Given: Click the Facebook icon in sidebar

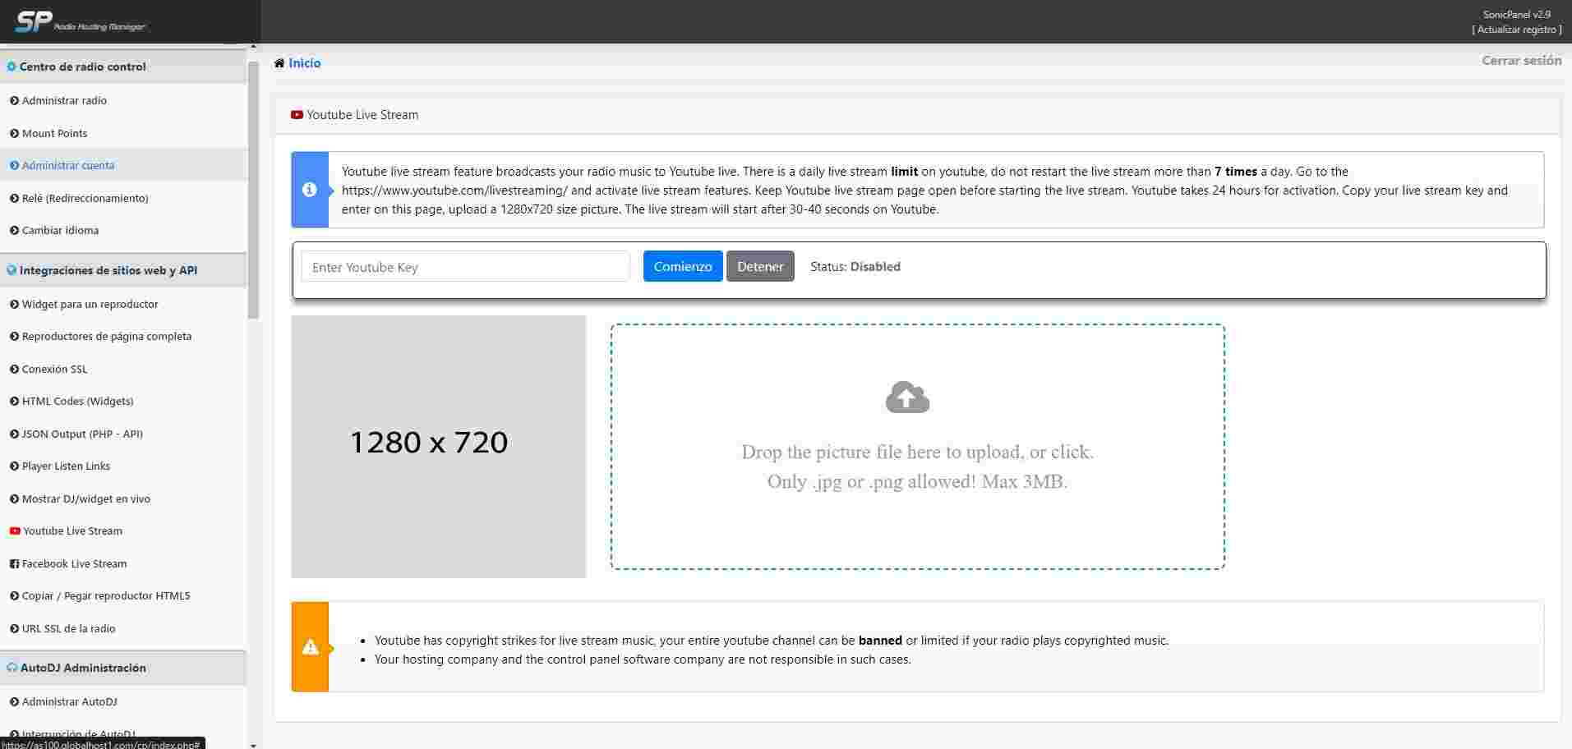Looking at the screenshot, I should [14, 564].
